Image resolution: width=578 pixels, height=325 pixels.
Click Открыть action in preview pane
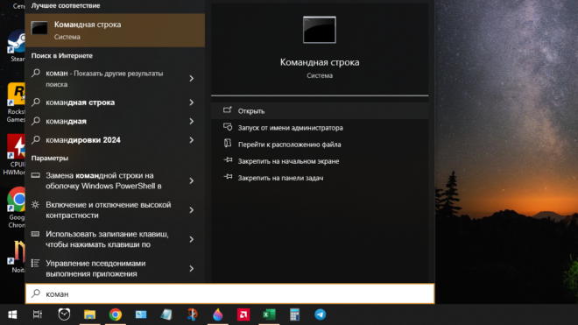pos(320,110)
